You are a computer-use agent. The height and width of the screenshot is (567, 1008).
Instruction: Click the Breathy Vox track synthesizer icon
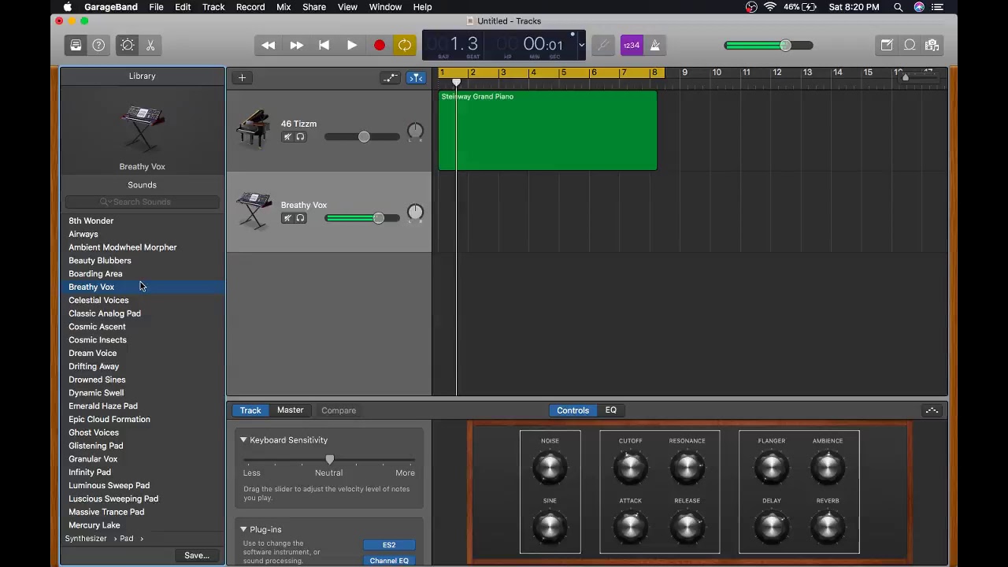254,211
